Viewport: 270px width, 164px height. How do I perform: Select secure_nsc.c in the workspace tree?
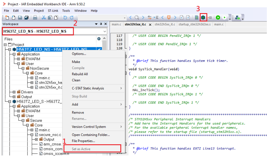pos(50,135)
